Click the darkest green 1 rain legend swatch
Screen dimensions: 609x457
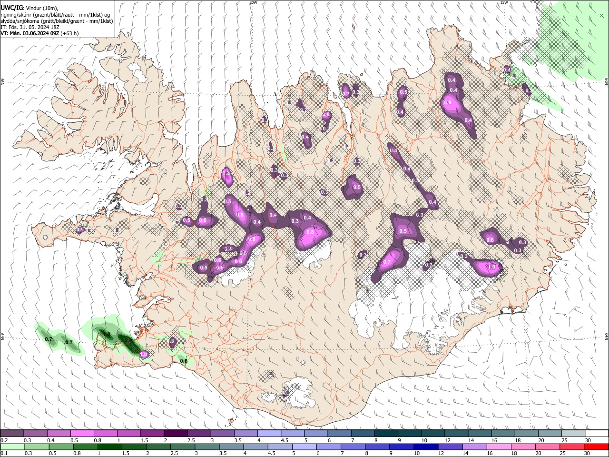(x=109, y=447)
